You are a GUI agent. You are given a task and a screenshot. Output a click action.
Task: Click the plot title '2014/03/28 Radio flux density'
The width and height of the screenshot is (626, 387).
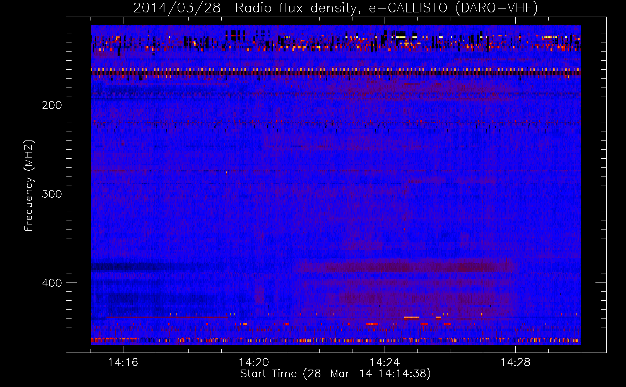click(245, 8)
